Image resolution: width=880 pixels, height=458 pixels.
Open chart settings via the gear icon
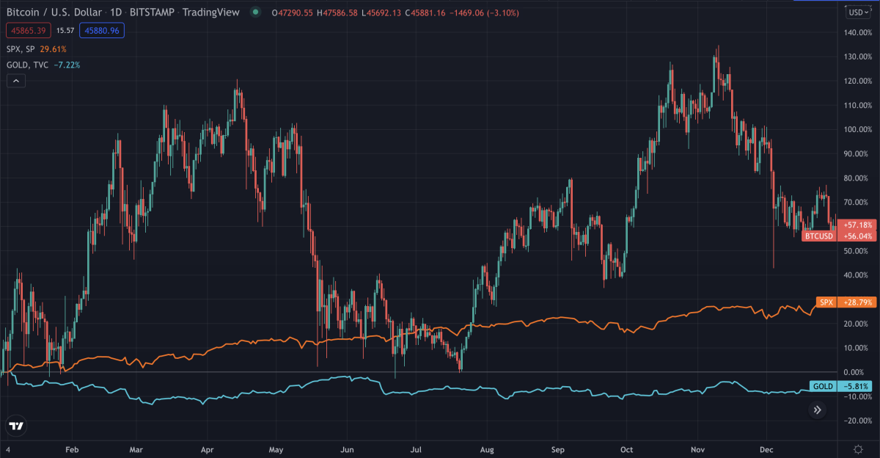pos(858,448)
